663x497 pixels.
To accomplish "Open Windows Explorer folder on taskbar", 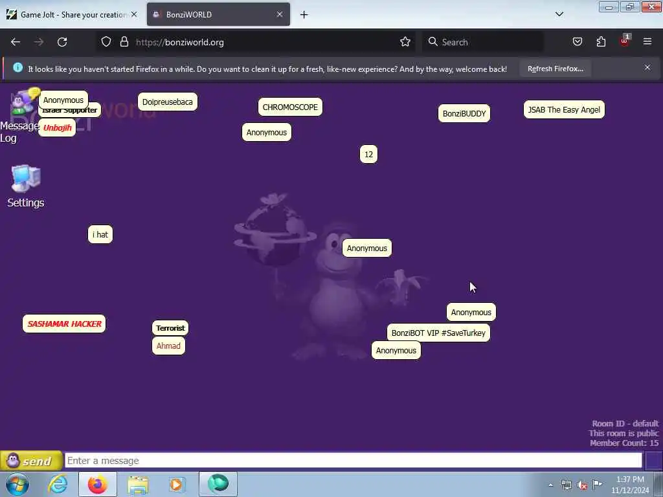I will (138, 485).
